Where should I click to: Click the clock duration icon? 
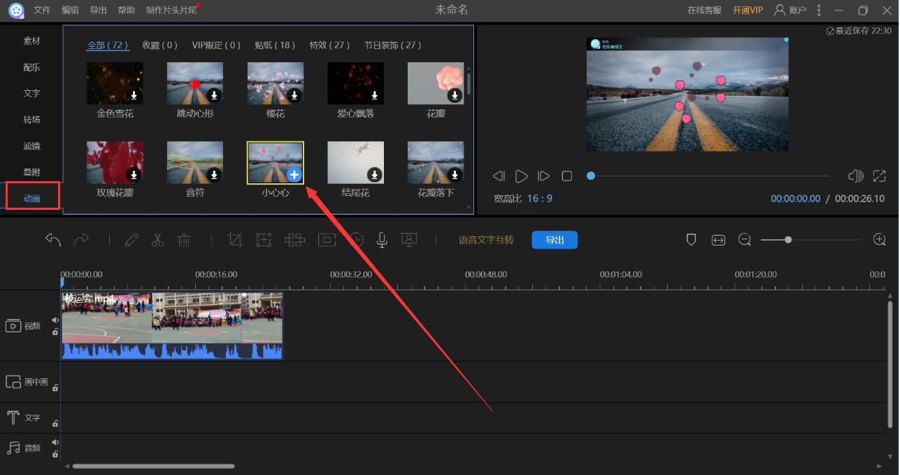pyautogui.click(x=357, y=240)
